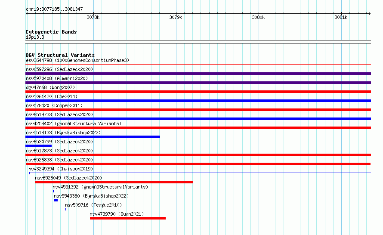This screenshot has height=235, width=383.
Task: Click the right arrow of the ruler
Action: (x=370, y=13)
